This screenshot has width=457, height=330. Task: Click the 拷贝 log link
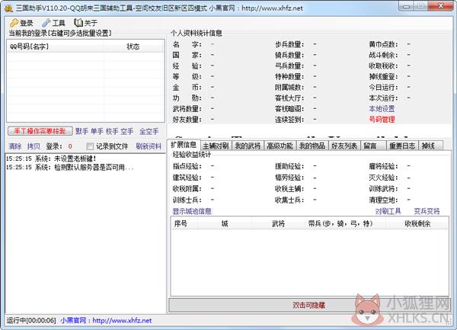[x=34, y=146]
